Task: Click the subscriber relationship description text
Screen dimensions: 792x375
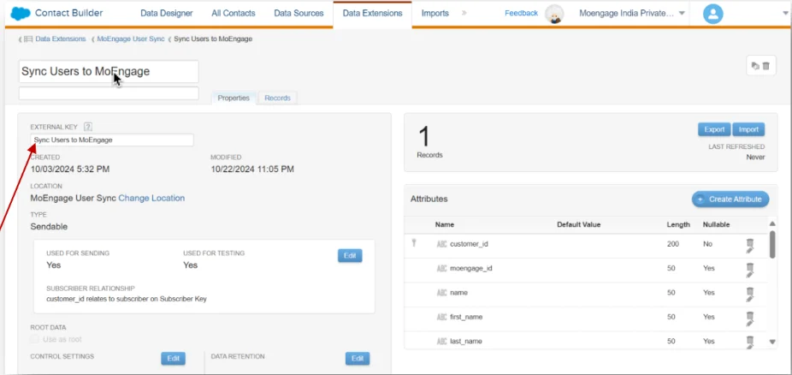Action: click(127, 299)
